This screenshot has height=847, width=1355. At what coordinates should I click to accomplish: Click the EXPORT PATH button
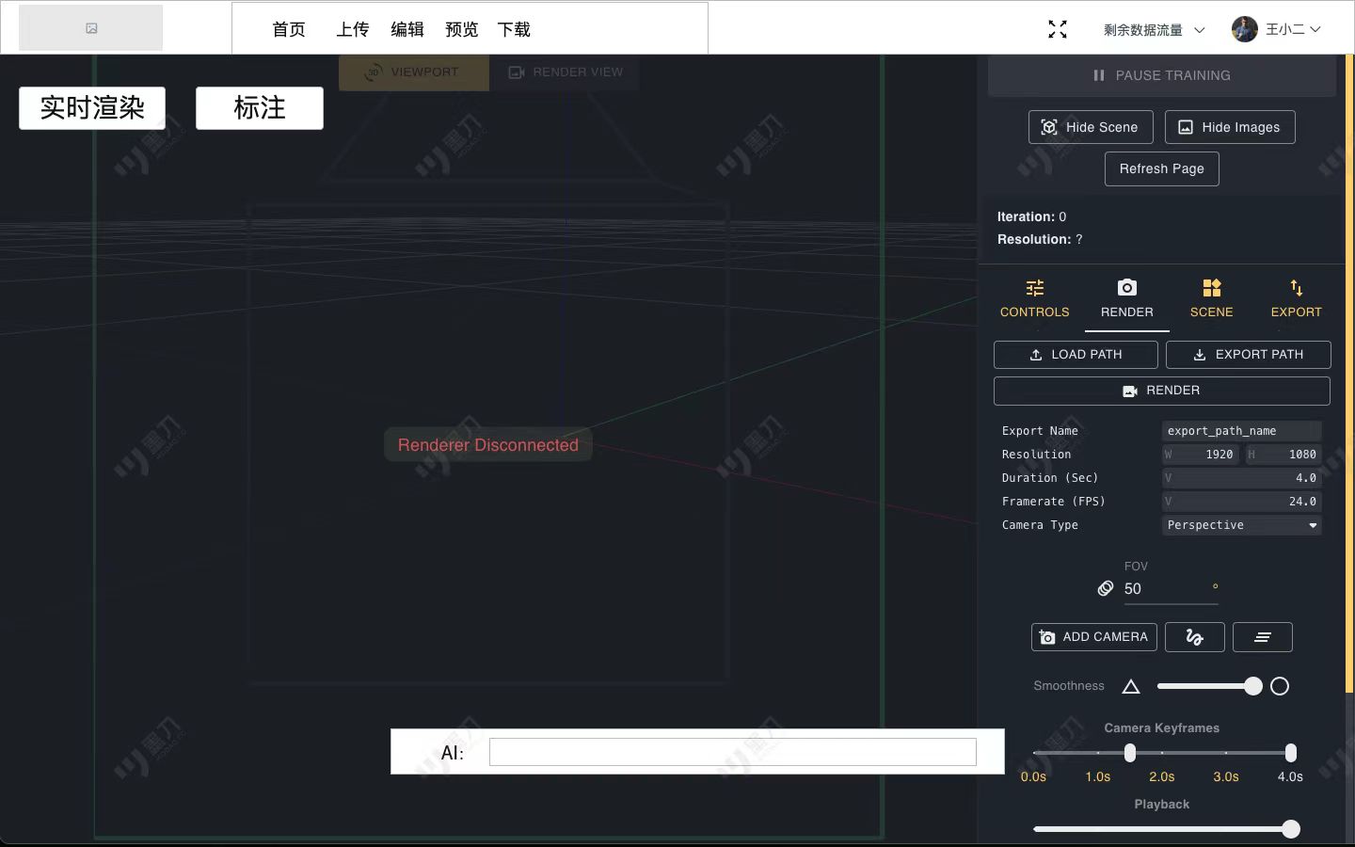click(1248, 355)
